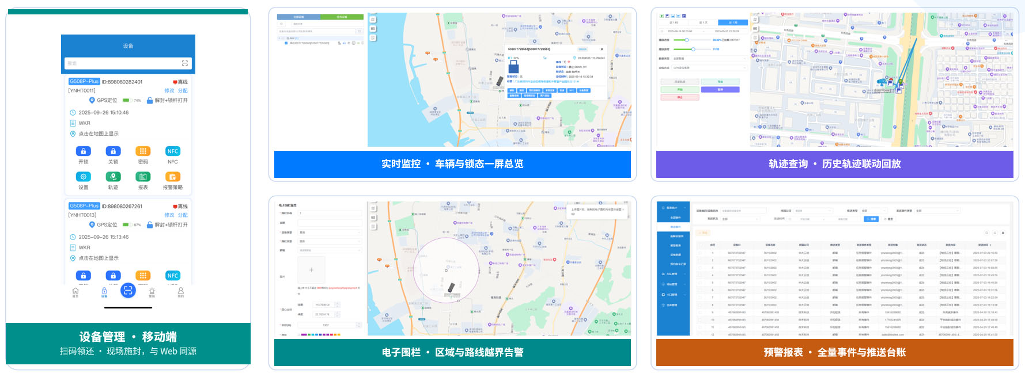Image resolution: width=1025 pixels, height=377 pixels.
Task: Open the data type (数据类型) dropdown in track query
Action: (x=709, y=59)
